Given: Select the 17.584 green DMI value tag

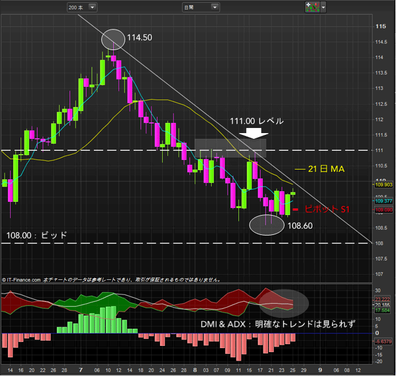Looking at the screenshot, I should tap(382, 311).
